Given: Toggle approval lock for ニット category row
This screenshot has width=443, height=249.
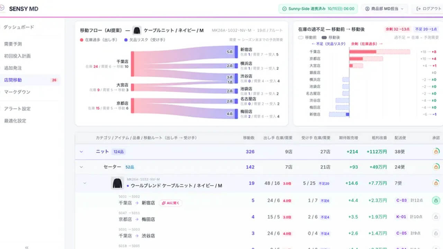Looking at the screenshot, I should [x=436, y=151].
